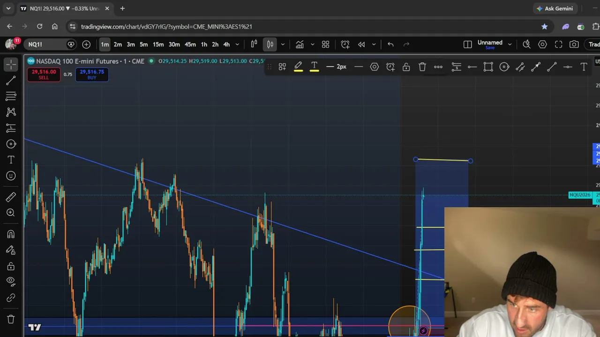Activate the zoom in tool

(11, 213)
